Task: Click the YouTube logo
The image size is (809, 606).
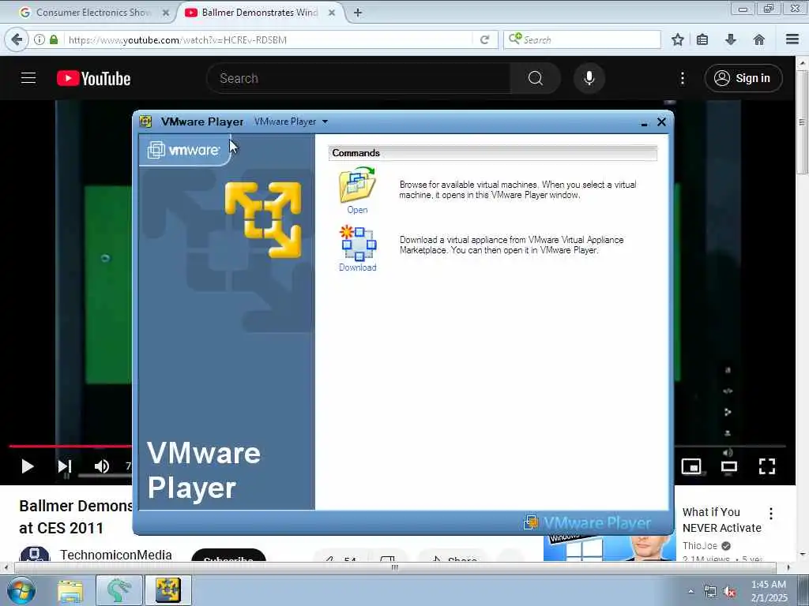Action: 93,78
